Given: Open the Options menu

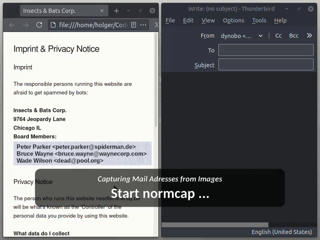Looking at the screenshot, I should (234, 20).
